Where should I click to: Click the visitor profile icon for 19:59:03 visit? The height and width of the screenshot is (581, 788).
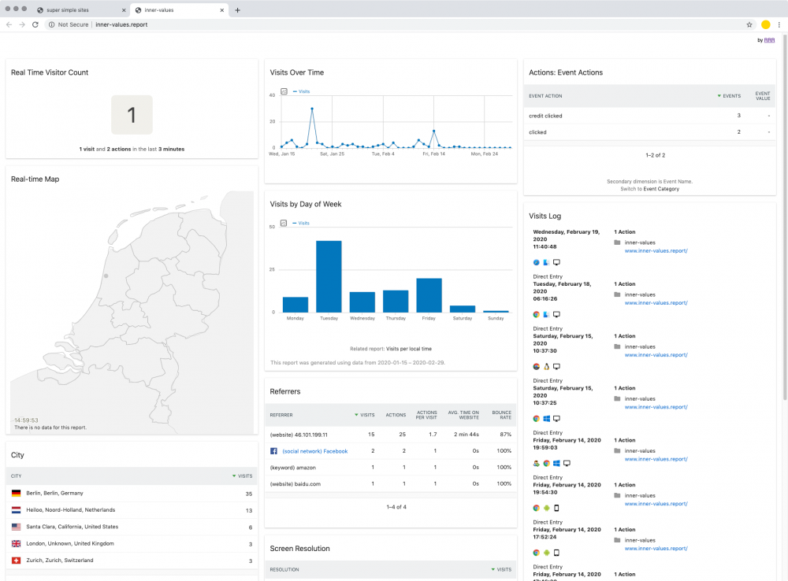pos(536,463)
